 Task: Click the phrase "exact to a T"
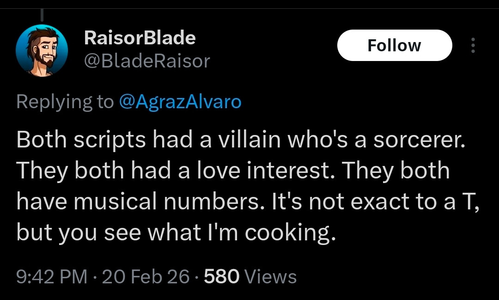pos(414,202)
